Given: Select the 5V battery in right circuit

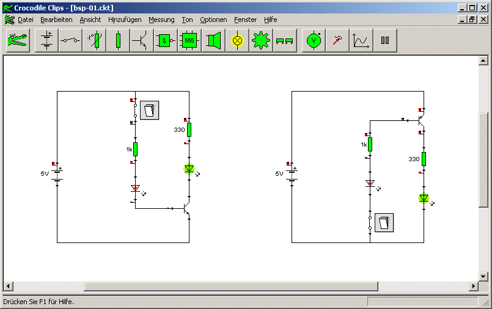Looking at the screenshot, I should click(292, 175).
